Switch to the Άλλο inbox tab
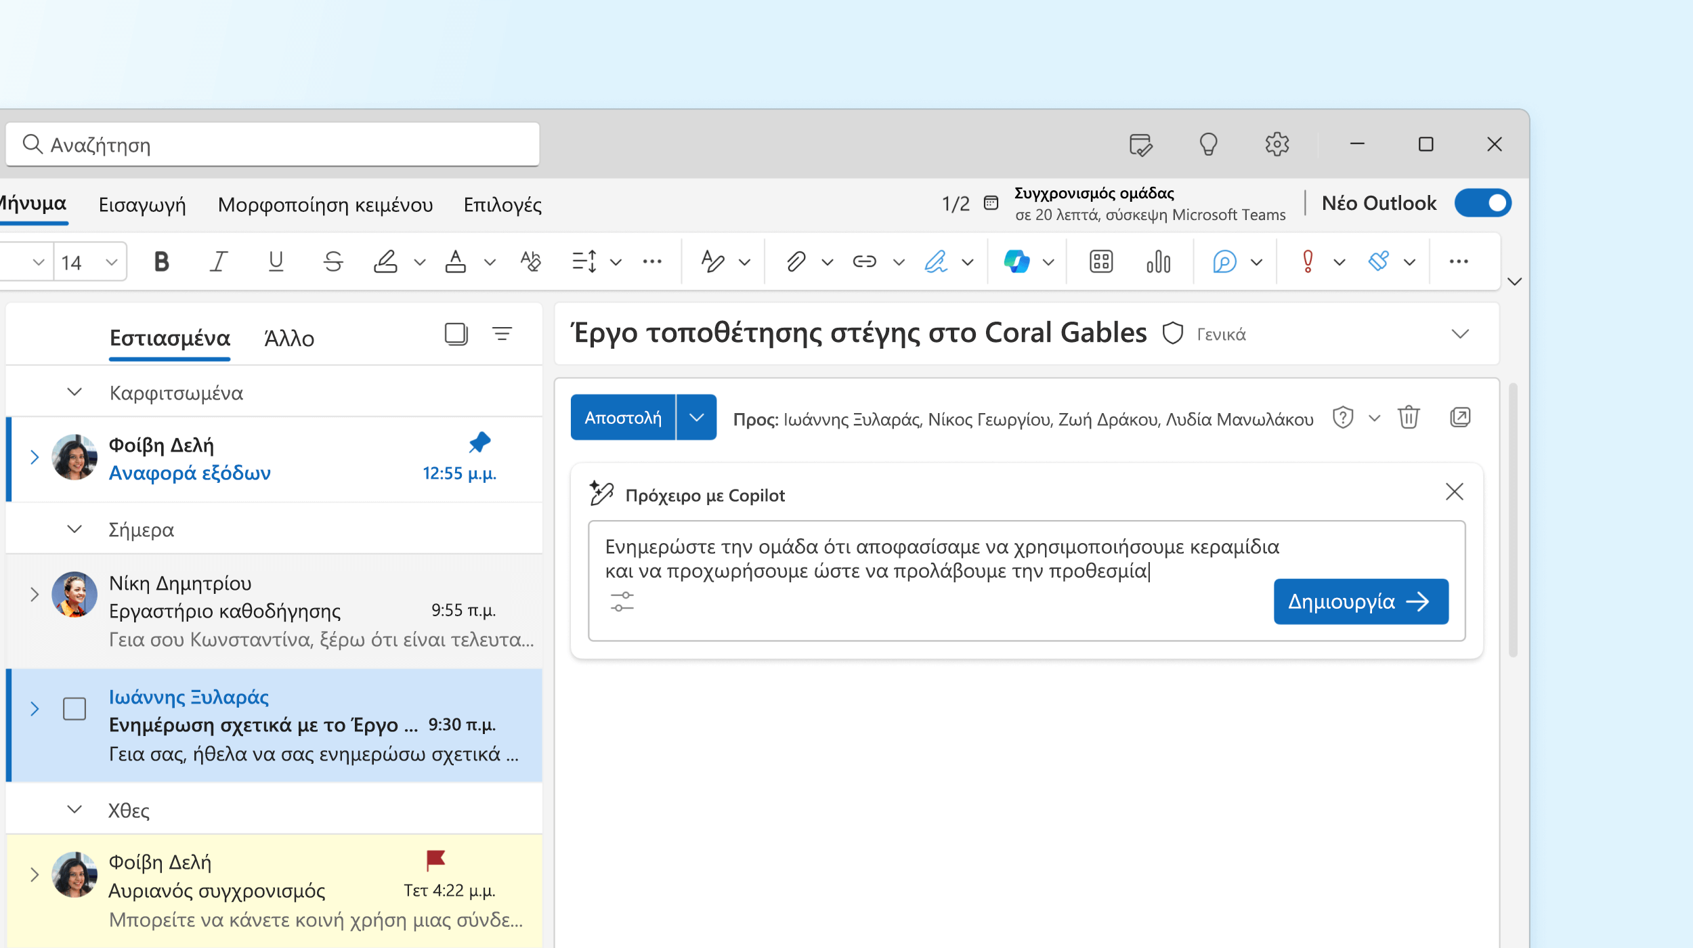Screen dimensions: 1693x948 click(x=289, y=338)
